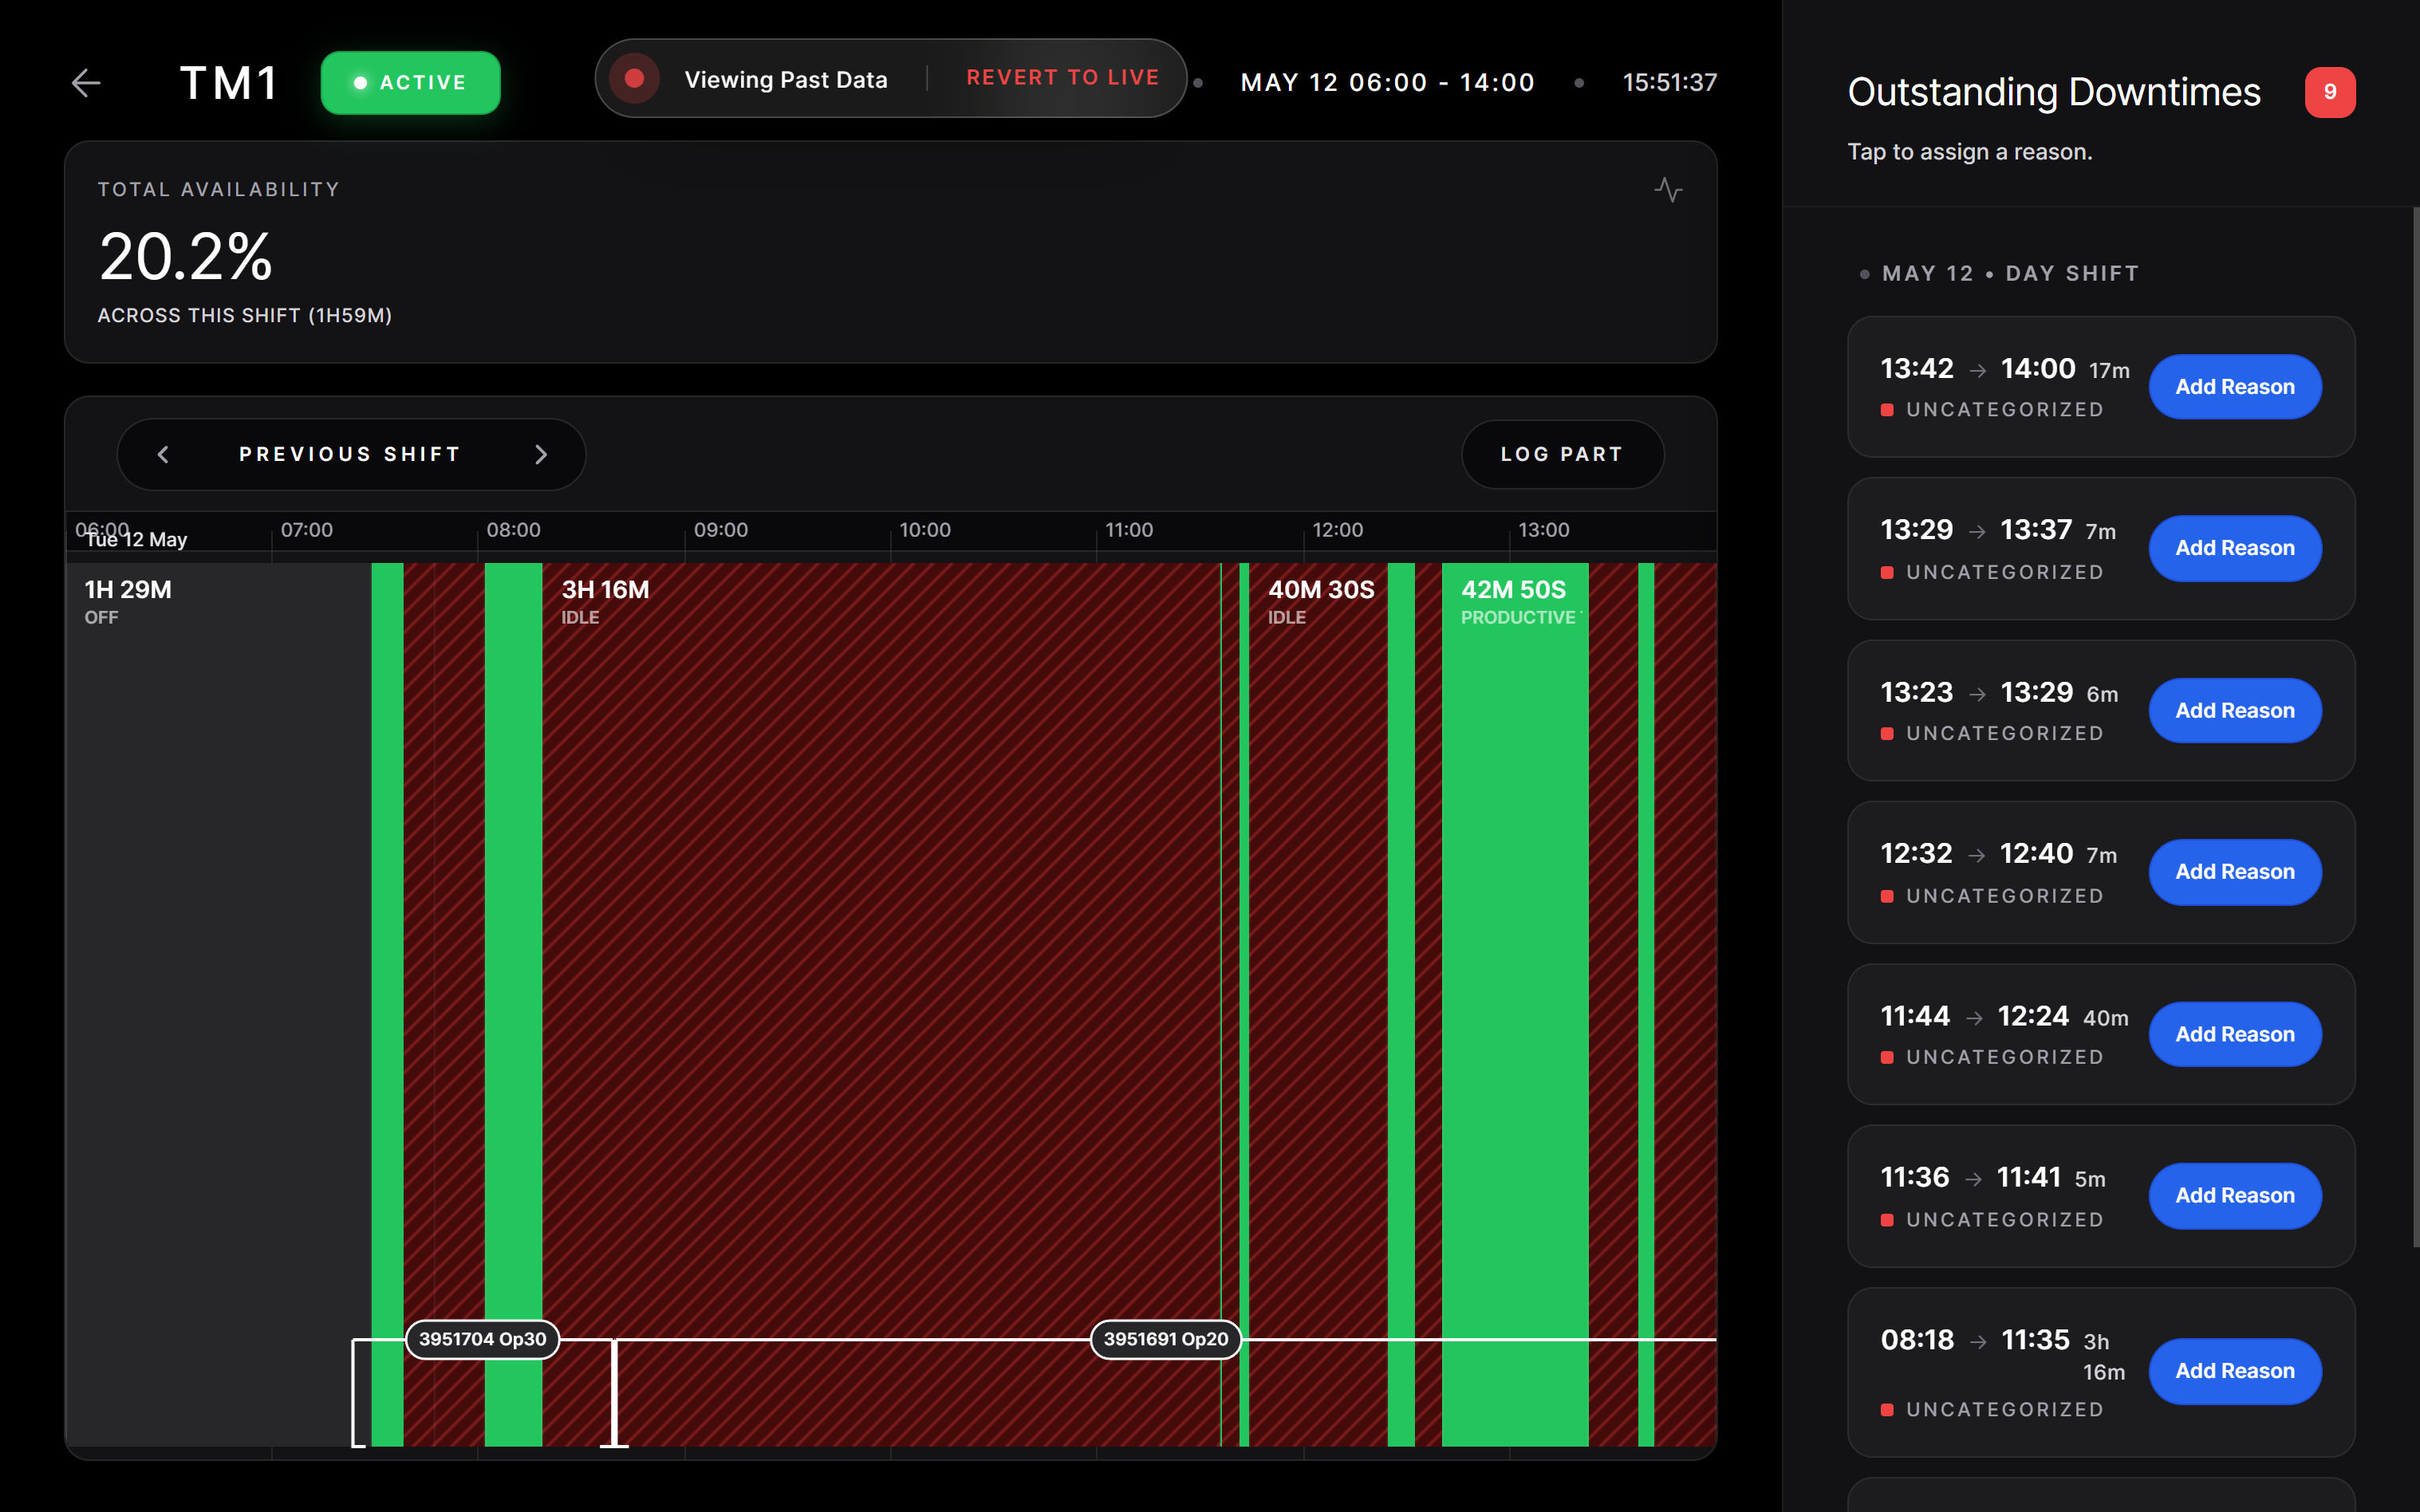
Task: Click the 12:00 timeline axis label
Action: 1337,530
